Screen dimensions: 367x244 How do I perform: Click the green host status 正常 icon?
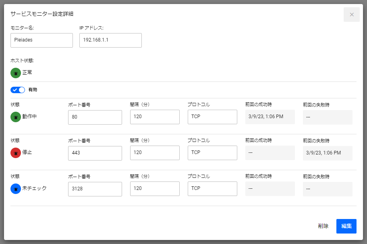(x=16, y=73)
